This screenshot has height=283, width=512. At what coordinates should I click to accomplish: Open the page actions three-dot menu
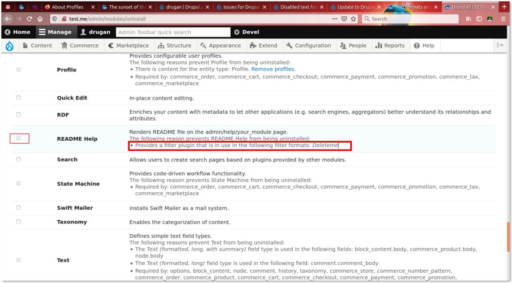335,19
